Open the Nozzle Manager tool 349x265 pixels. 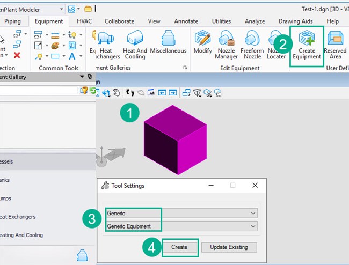(227, 45)
